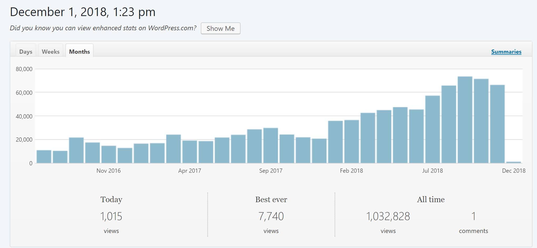Select the Jan 2018 bar in chart
The width and height of the screenshot is (537, 248).
[335, 142]
